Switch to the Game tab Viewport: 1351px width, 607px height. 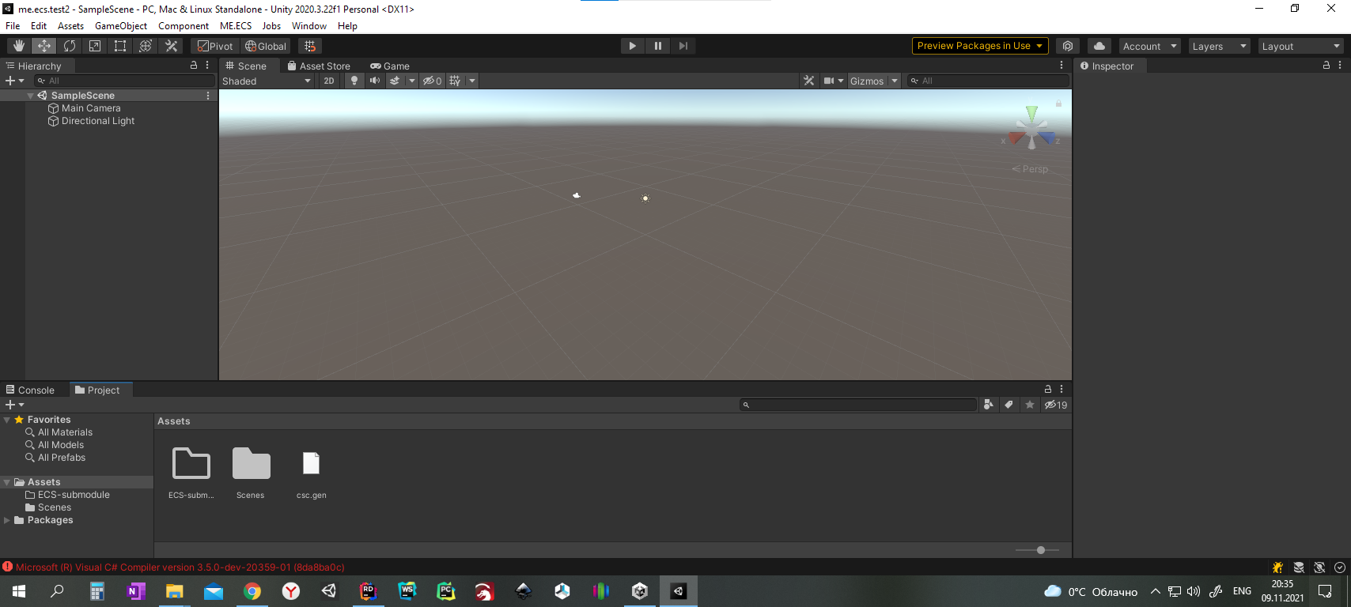coord(390,66)
